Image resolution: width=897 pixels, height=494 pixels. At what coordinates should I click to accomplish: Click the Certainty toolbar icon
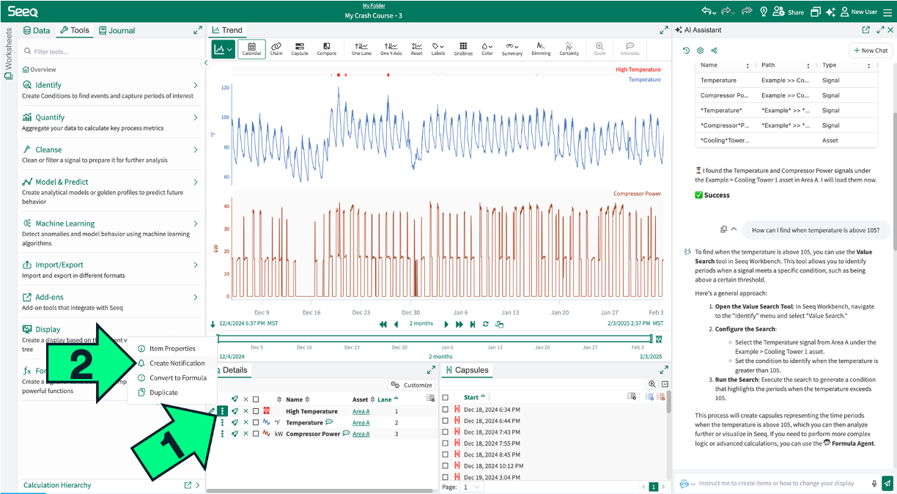pos(569,48)
